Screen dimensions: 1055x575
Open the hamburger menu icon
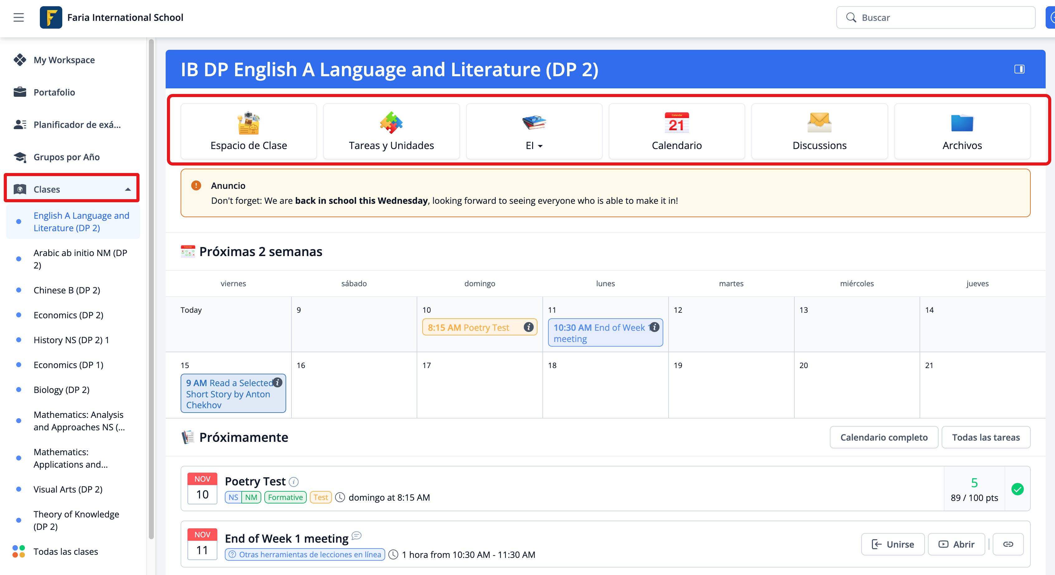pyautogui.click(x=18, y=17)
